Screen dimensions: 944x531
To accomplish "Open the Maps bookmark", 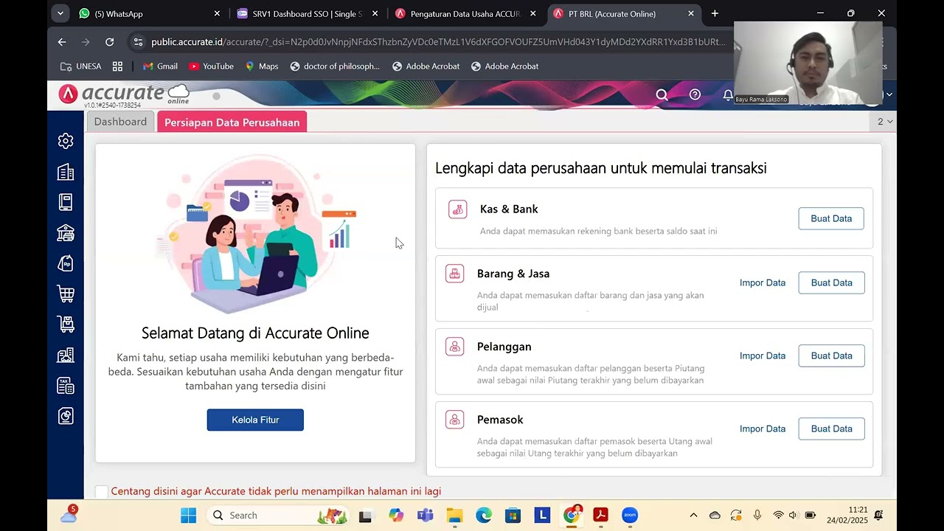I will tap(262, 66).
